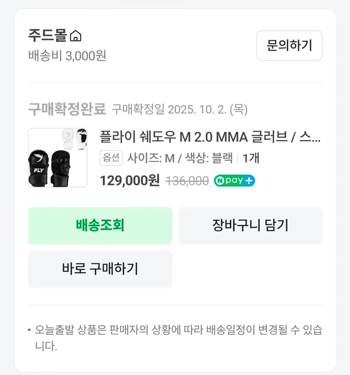350x375 pixels.
Task: Open the 플라이 쉐도우 M 2.0 product title
Action: click(x=210, y=137)
